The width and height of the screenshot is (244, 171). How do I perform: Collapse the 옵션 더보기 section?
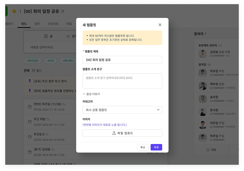pyautogui.click(x=91, y=94)
